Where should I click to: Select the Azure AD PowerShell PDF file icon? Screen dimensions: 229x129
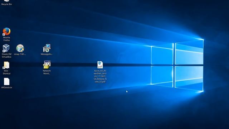[100, 65]
